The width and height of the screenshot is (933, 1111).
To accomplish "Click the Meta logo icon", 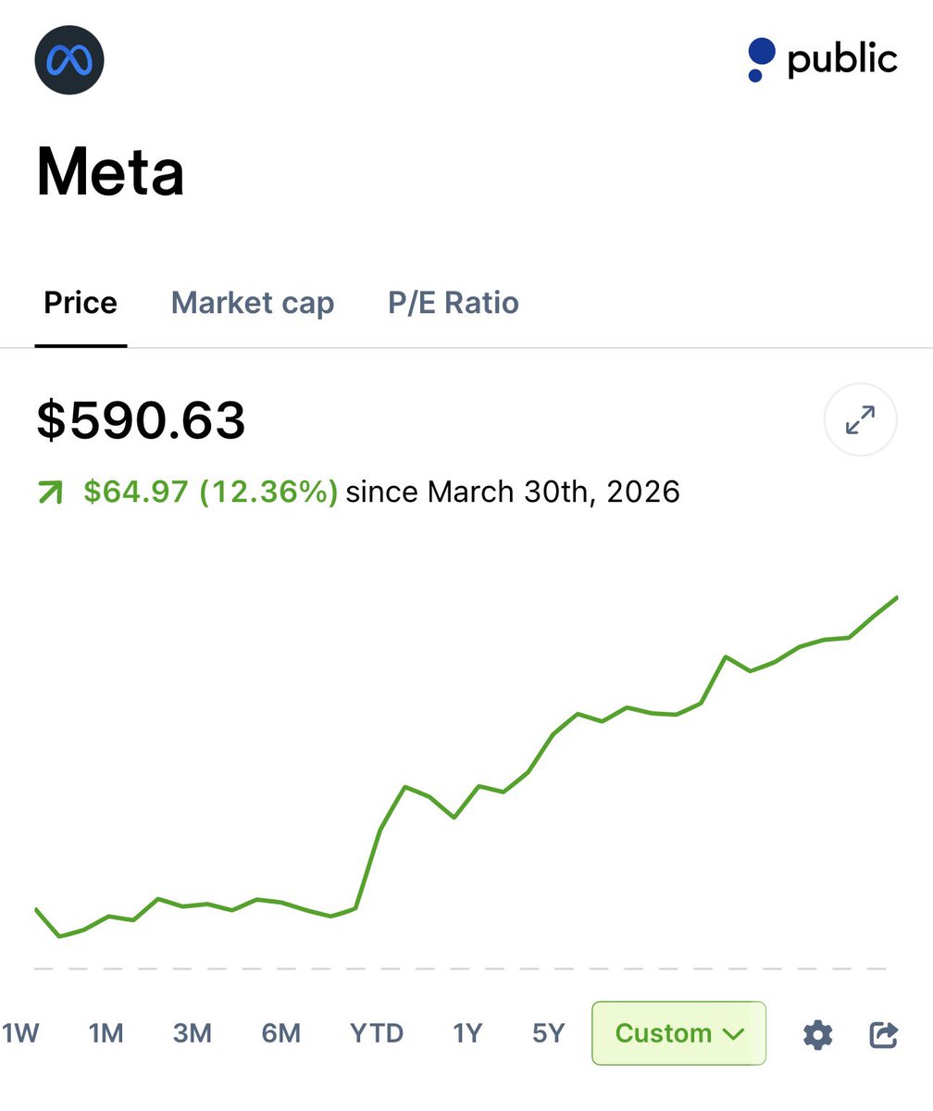I will pos(69,61).
